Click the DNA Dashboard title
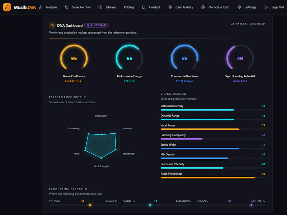Viewport: 287px width, 215px height. pyautogui.click(x=70, y=25)
